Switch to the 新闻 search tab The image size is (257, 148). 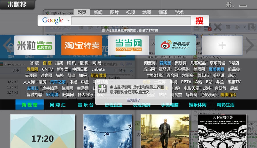point(98,13)
